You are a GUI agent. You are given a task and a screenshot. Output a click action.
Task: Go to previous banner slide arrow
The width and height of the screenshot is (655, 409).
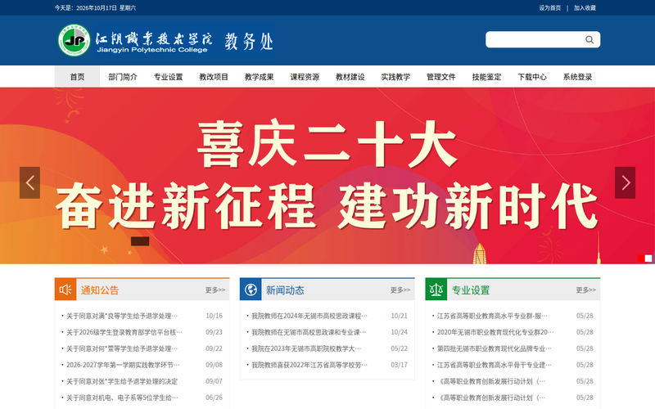pos(29,182)
